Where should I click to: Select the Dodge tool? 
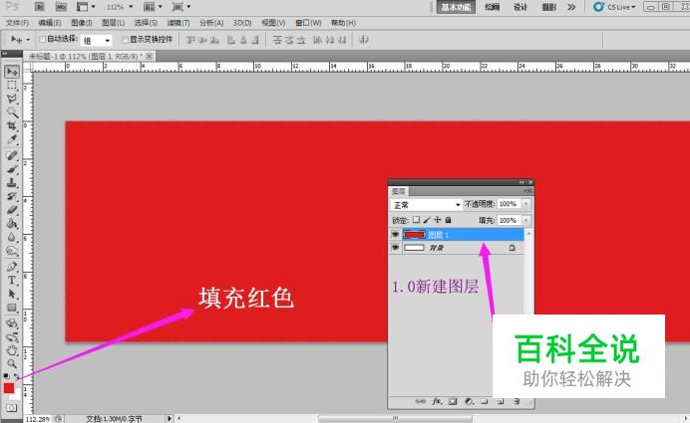pos(12,251)
